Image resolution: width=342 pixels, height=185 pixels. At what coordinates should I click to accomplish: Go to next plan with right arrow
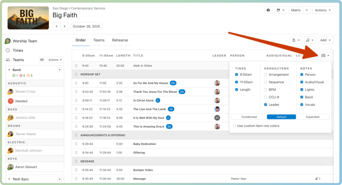coord(65,26)
